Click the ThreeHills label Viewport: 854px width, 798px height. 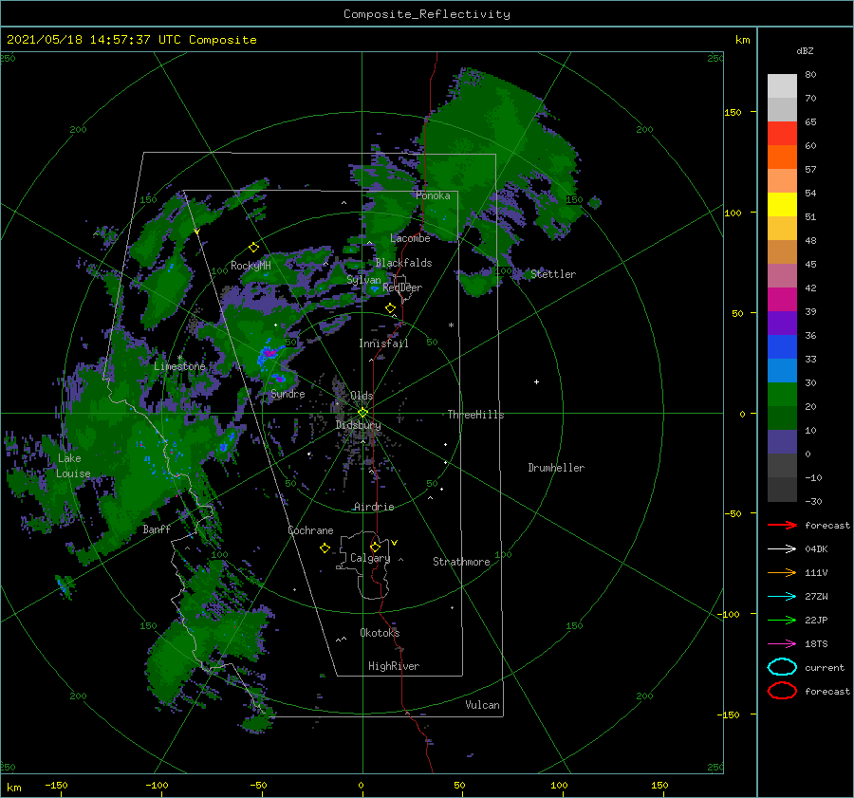(x=475, y=415)
